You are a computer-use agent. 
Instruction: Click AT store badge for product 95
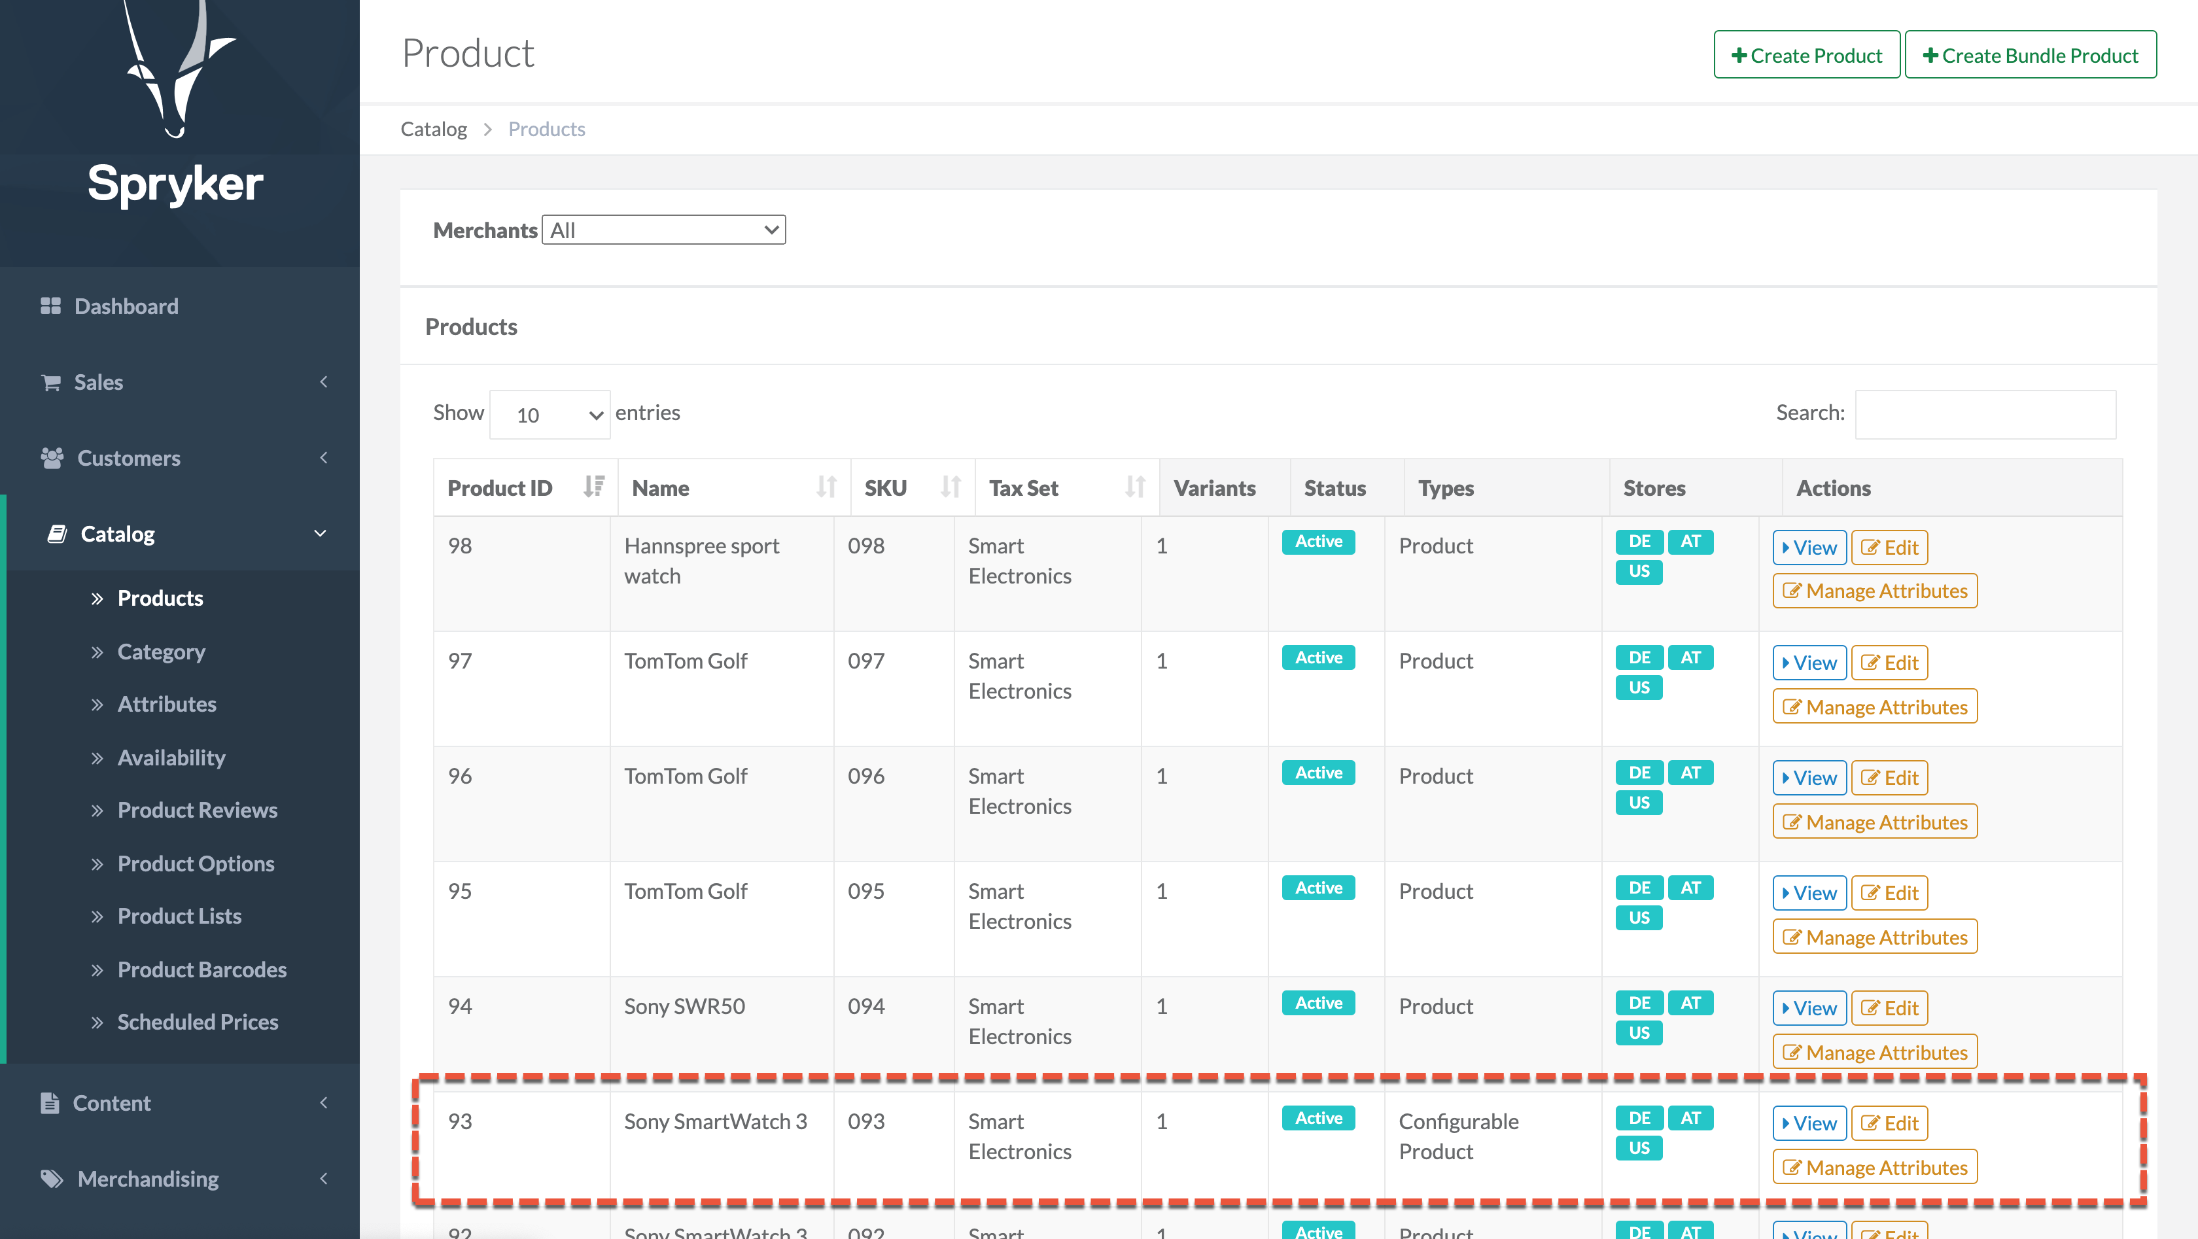pyautogui.click(x=1690, y=888)
